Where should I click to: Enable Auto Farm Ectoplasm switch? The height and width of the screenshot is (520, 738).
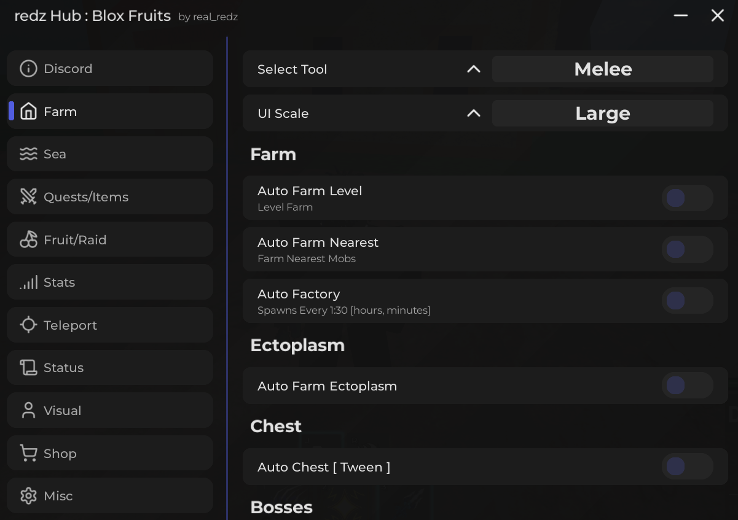687,386
